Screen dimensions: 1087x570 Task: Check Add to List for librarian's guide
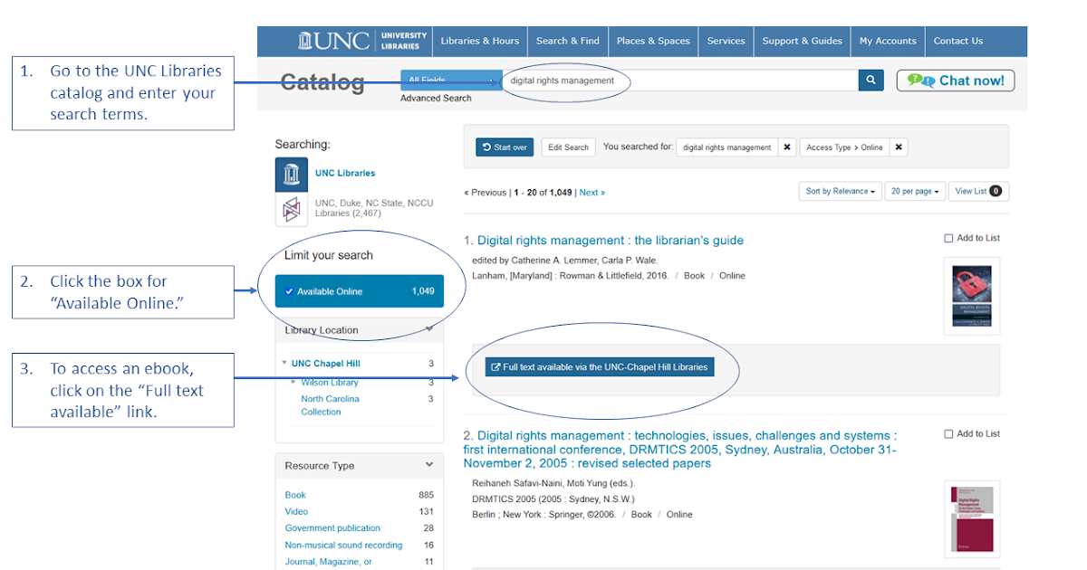click(x=948, y=239)
